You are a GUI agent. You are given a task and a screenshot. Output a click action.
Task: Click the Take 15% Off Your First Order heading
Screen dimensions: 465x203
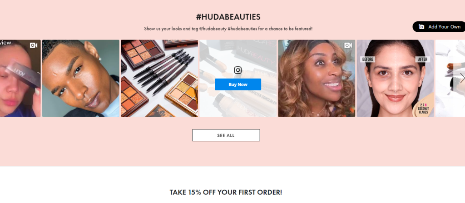tap(226, 192)
